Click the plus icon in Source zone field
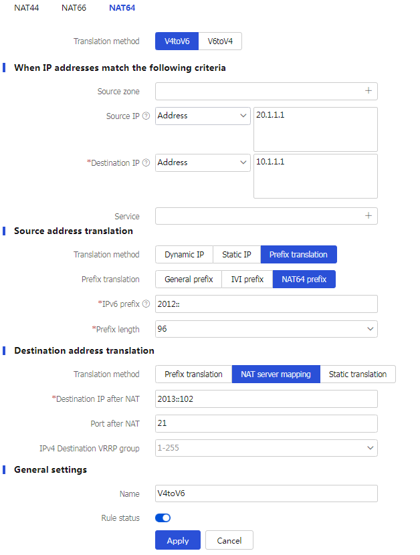Image resolution: width=420 pixels, height=555 pixels. 369,91
